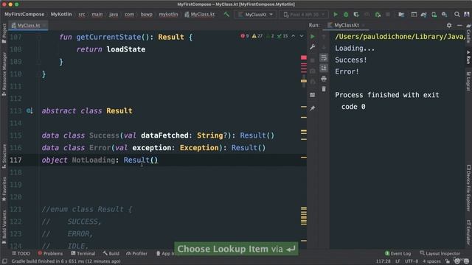Click the errors count indicator showing 9
The width and height of the screenshot is (472, 265).
tap(245, 36)
